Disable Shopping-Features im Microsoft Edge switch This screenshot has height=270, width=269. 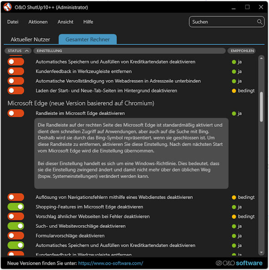16,207
